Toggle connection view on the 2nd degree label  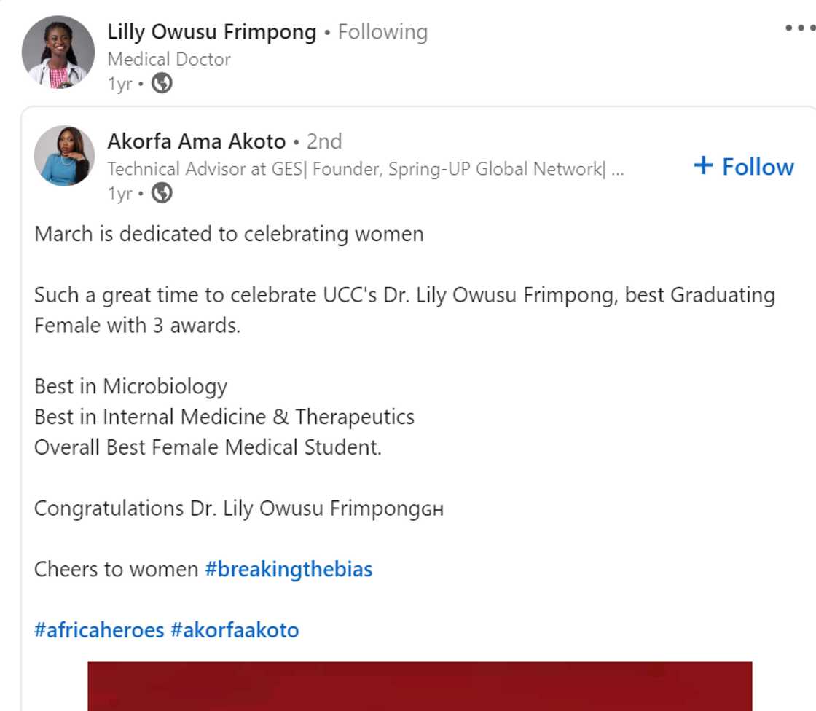point(325,141)
